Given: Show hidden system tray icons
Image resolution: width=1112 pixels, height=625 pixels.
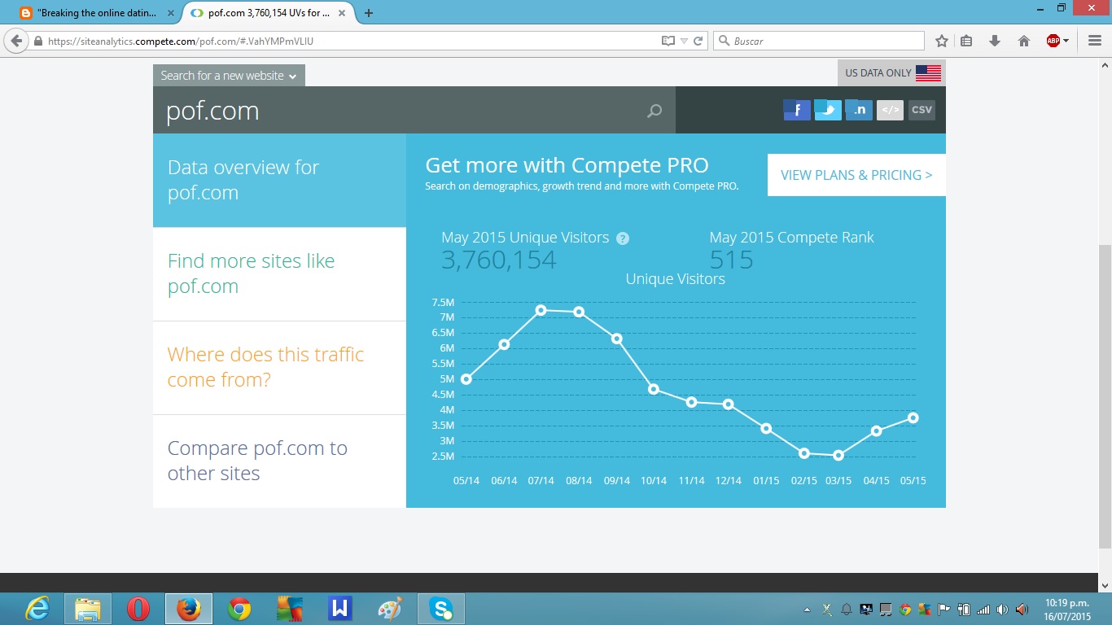Looking at the screenshot, I should tap(807, 610).
